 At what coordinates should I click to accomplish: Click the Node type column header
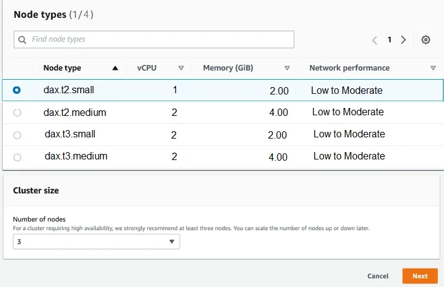[63, 68]
